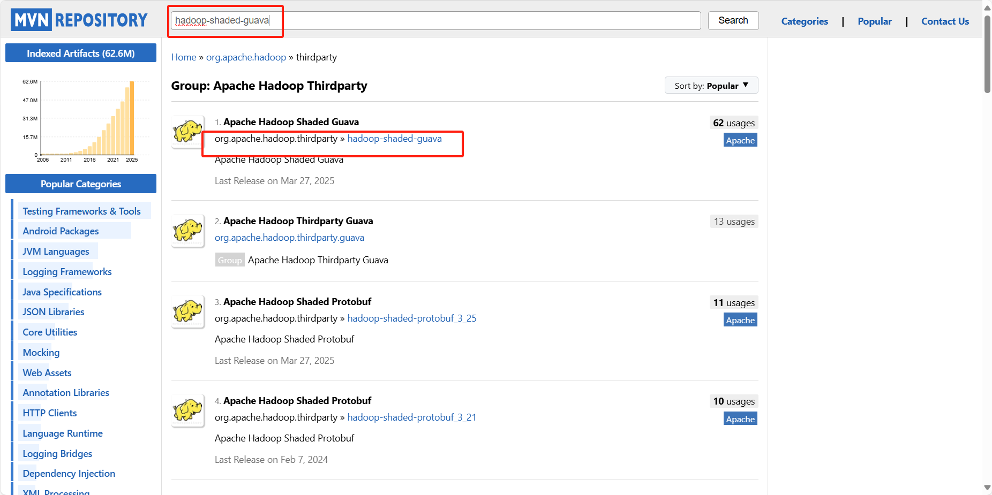The width and height of the screenshot is (992, 495).
Task: Open Dependency Injection category
Action: point(69,474)
